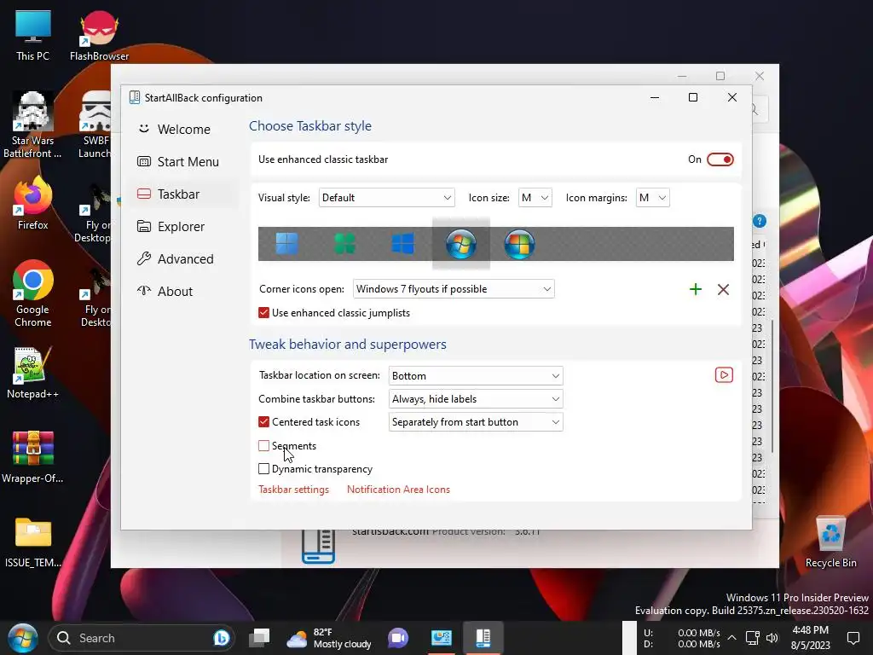Open the network display icon in system tray
This screenshot has width=873, height=655.
pyautogui.click(x=752, y=638)
